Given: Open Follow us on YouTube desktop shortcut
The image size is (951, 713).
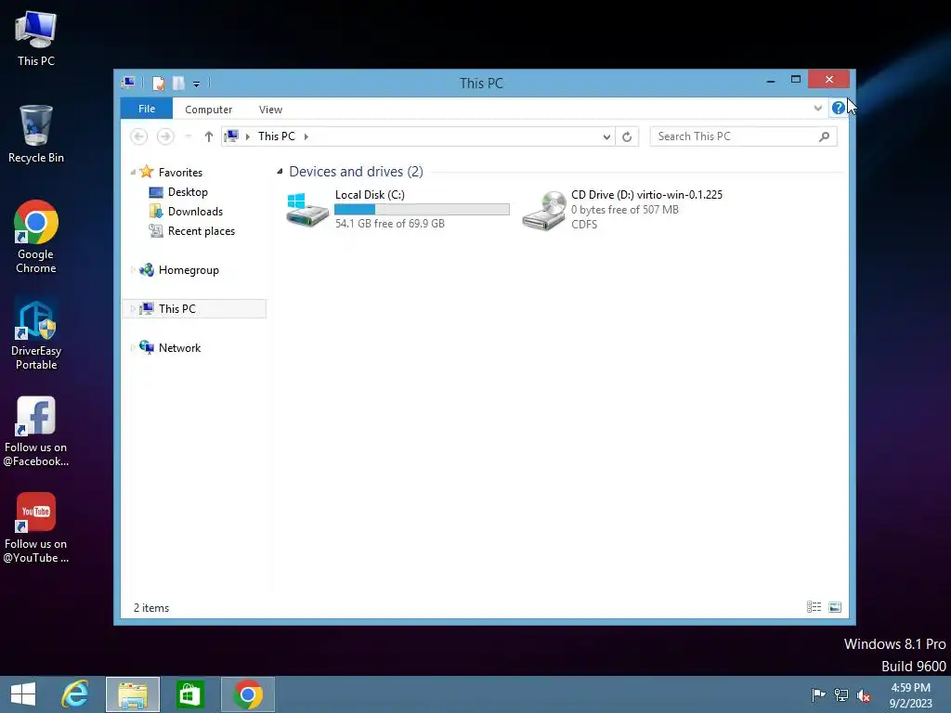Looking at the screenshot, I should point(36,528).
